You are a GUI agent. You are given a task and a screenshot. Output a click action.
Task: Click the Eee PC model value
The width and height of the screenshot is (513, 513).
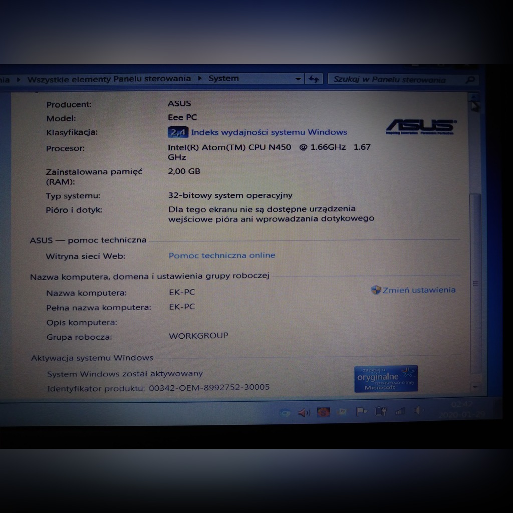(x=182, y=117)
